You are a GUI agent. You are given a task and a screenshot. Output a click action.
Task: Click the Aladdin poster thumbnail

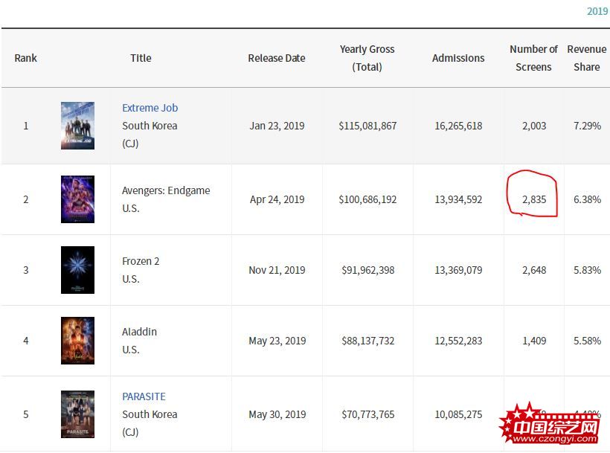77,341
